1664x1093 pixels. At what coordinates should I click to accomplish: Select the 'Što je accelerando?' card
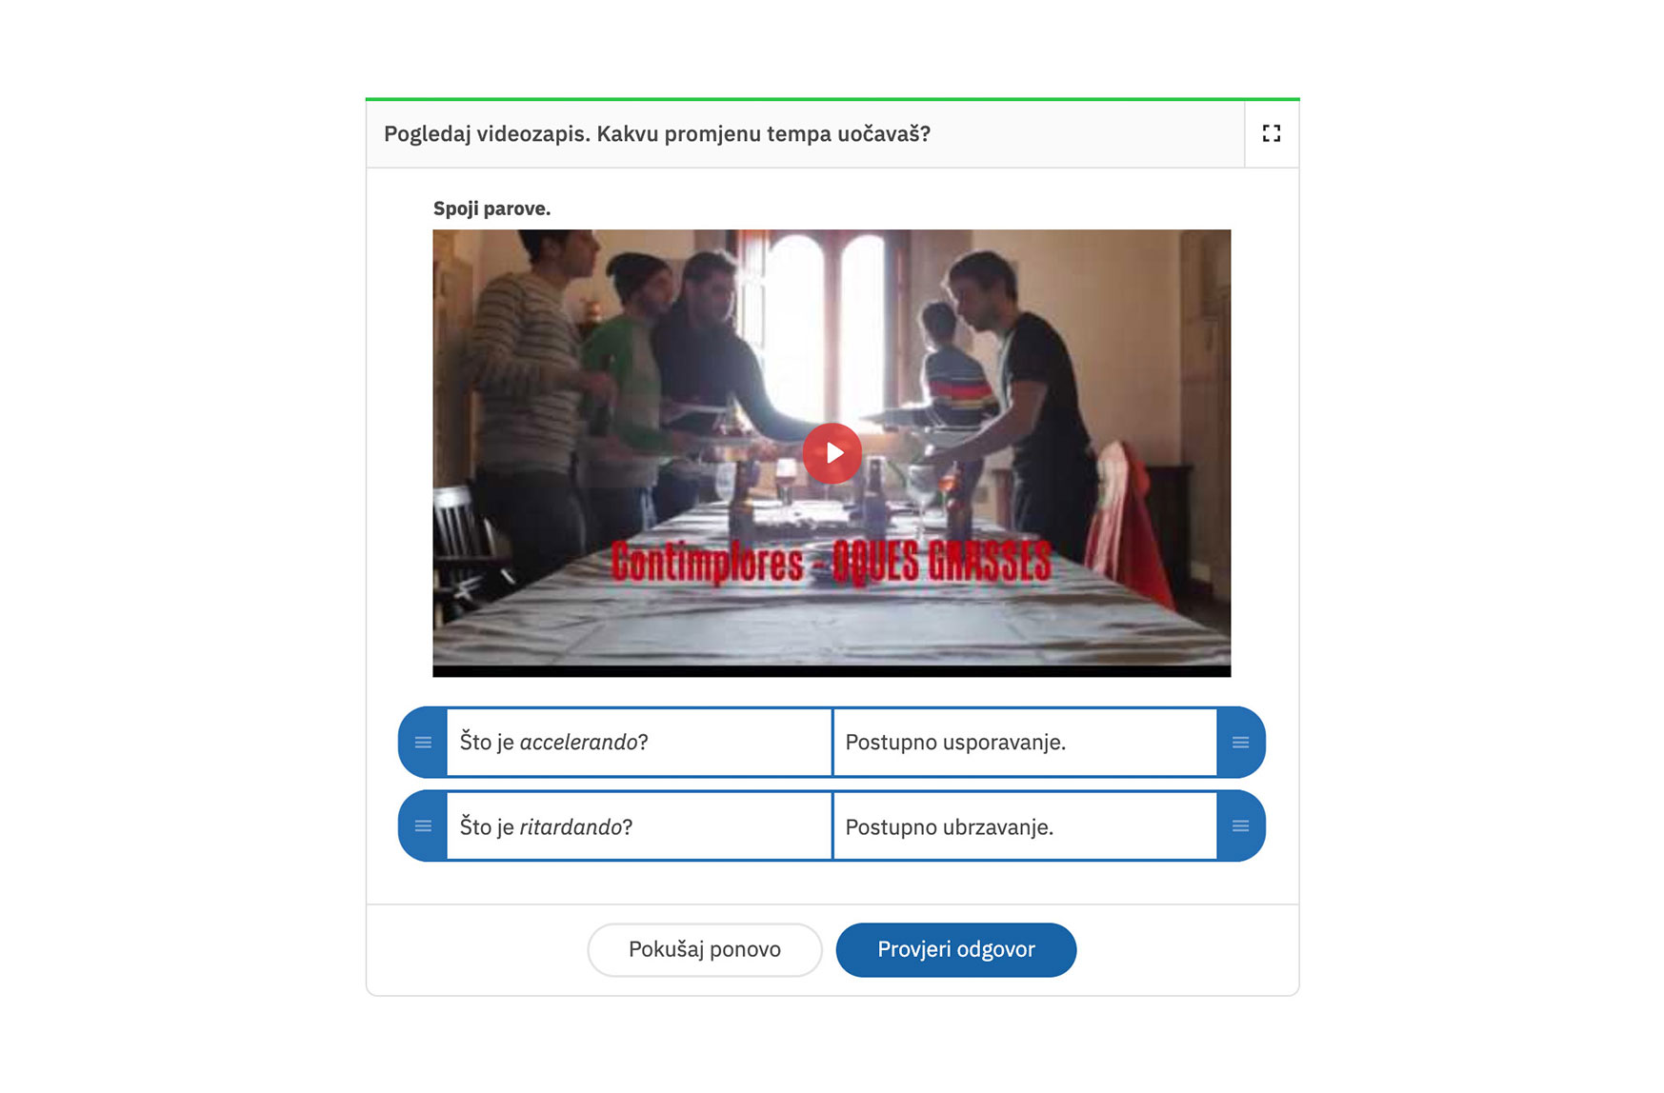pos(639,743)
